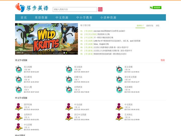This screenshot has width=181, height=136.
Task: Select the white carousel indicator dot
Action: click(x=64, y=53)
